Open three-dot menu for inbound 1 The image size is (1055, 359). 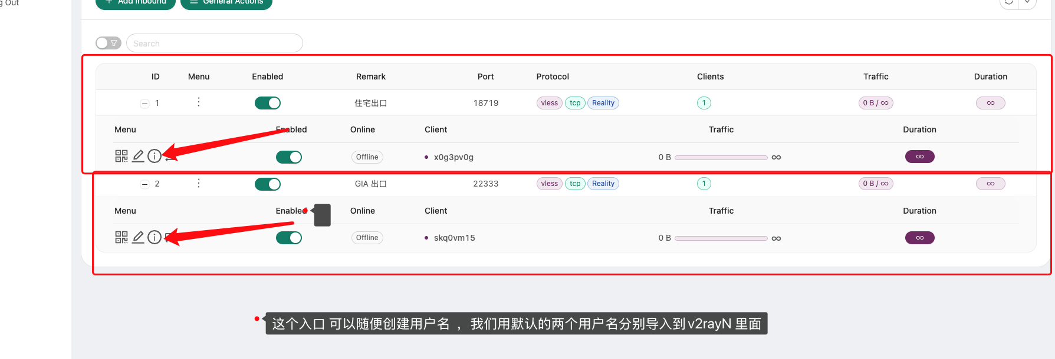199,102
